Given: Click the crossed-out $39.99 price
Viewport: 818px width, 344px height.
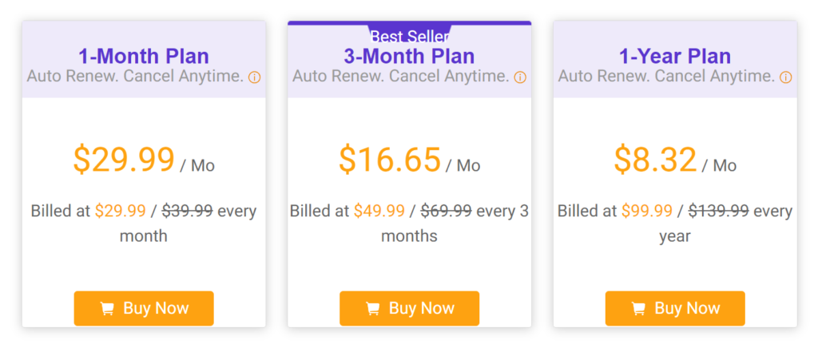Looking at the screenshot, I should point(187,211).
